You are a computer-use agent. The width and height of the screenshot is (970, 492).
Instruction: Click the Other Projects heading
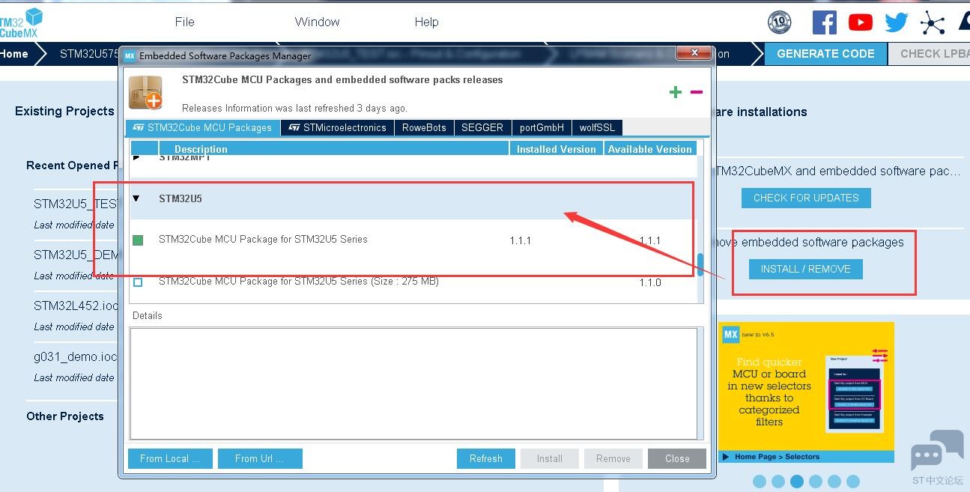(x=65, y=416)
